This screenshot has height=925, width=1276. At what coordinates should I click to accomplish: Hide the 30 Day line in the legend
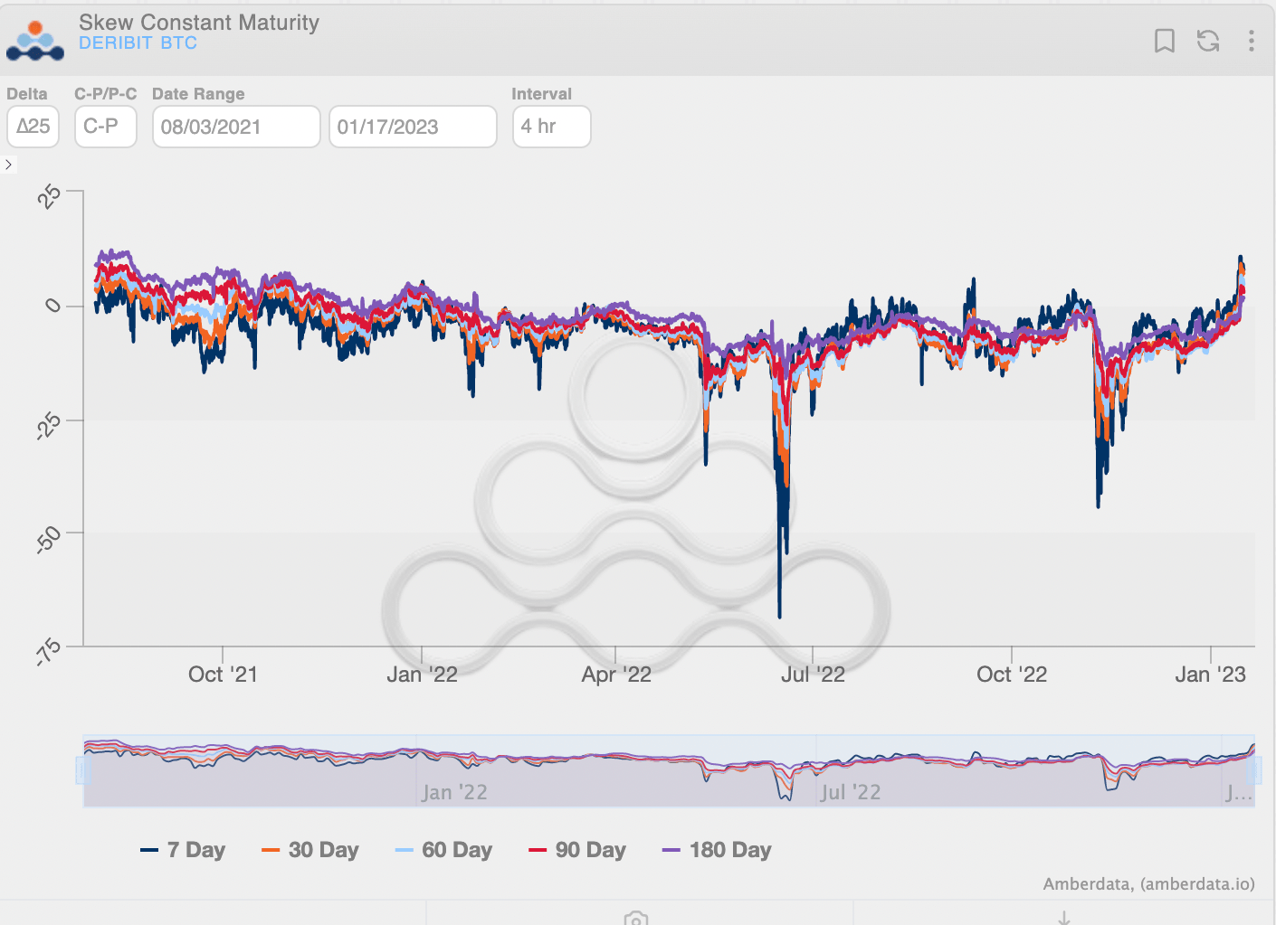coord(310,850)
